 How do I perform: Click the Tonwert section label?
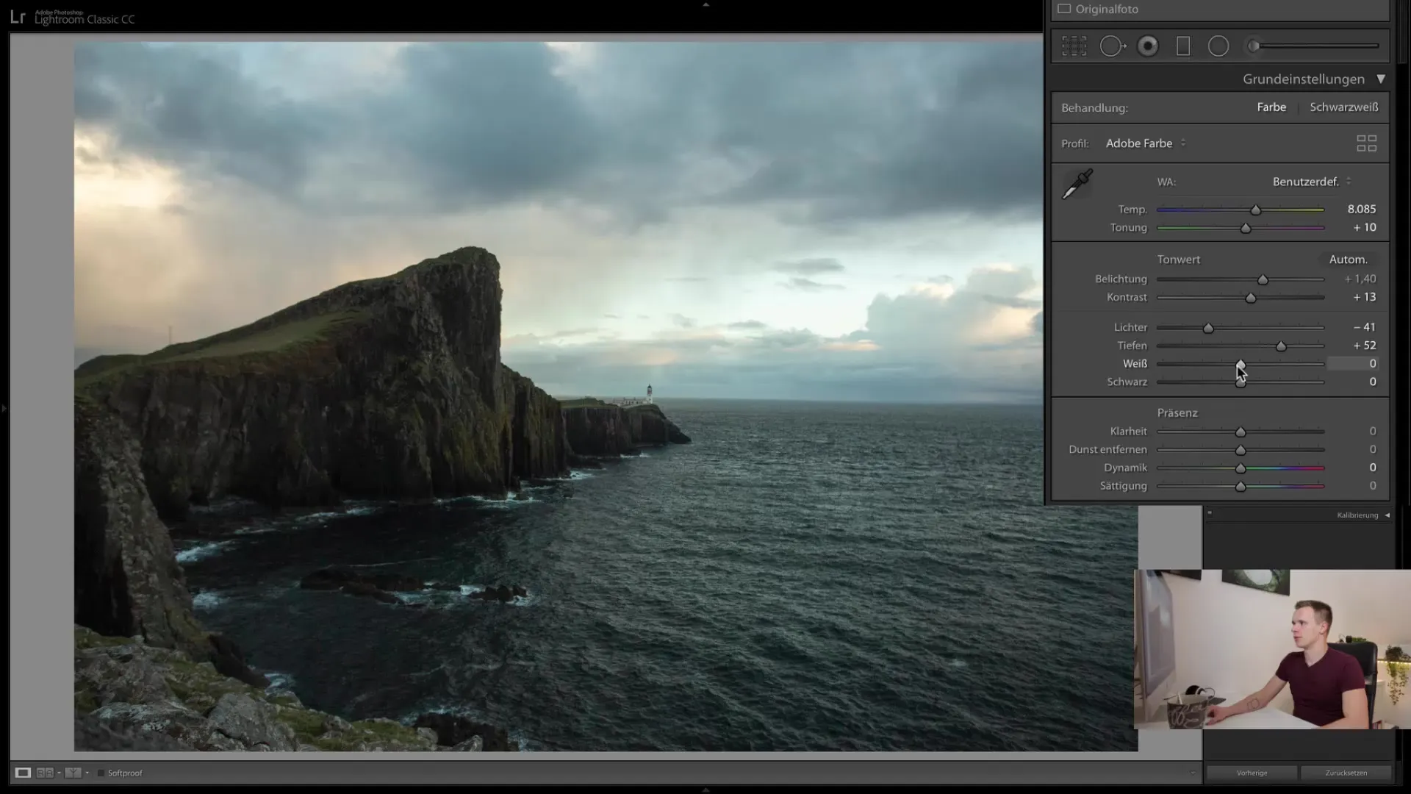pyautogui.click(x=1178, y=260)
